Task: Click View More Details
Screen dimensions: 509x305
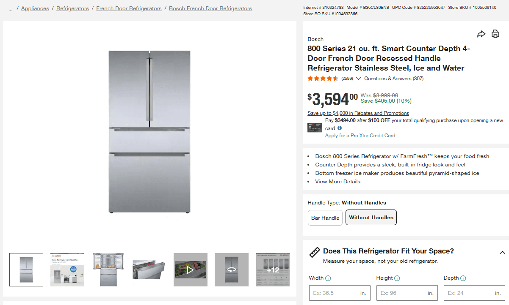Action: coord(337,181)
